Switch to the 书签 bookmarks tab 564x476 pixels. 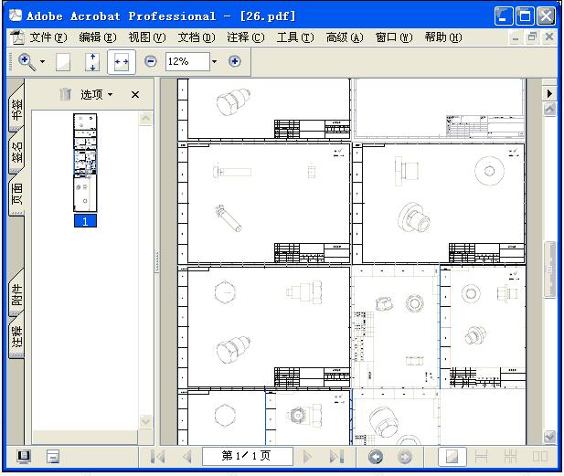[16, 110]
